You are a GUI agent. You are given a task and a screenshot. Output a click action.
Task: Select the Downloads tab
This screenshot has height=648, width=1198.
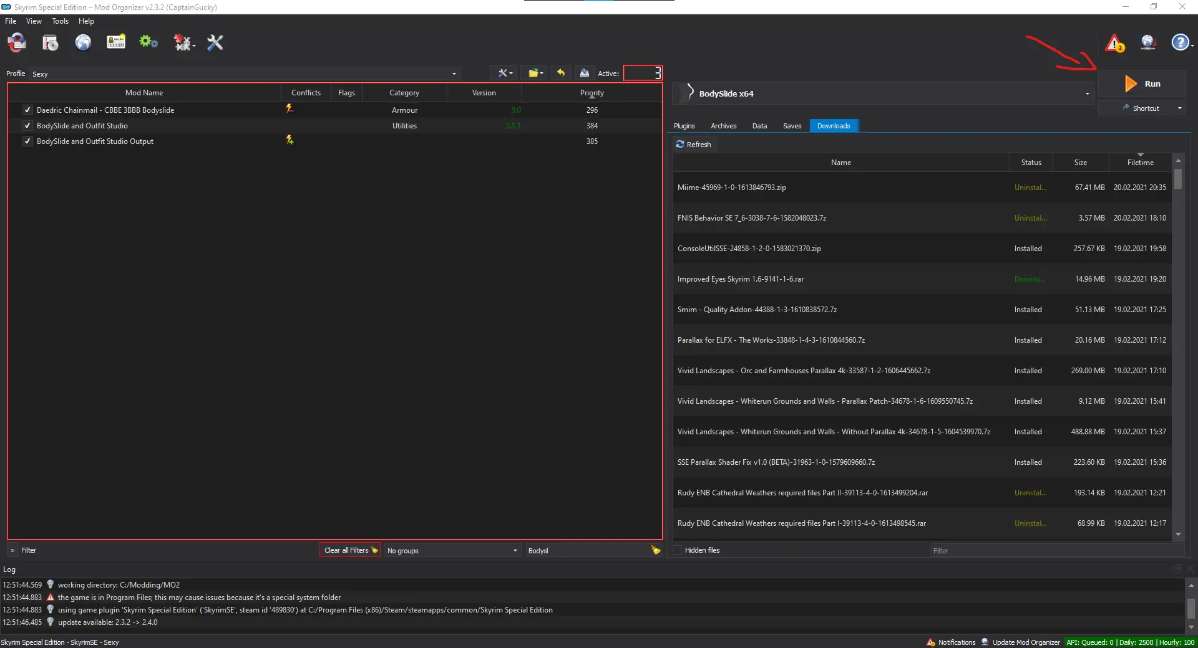834,126
